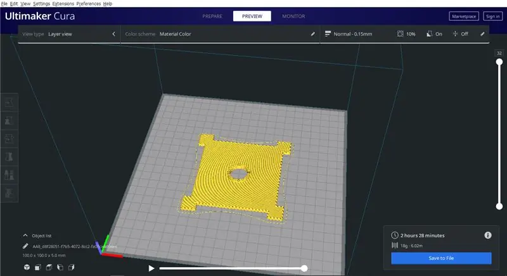Switch to right side view icon

point(71,267)
